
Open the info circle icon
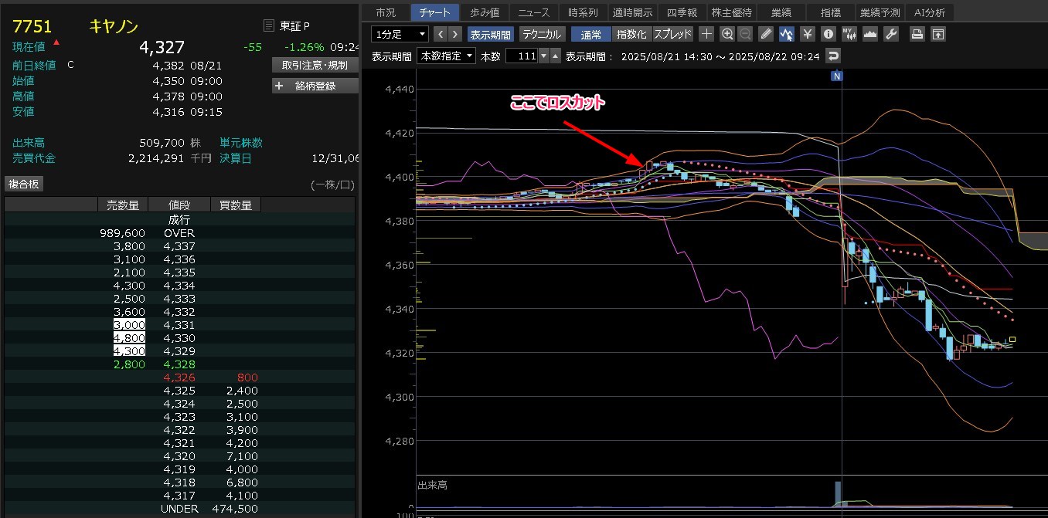829,34
